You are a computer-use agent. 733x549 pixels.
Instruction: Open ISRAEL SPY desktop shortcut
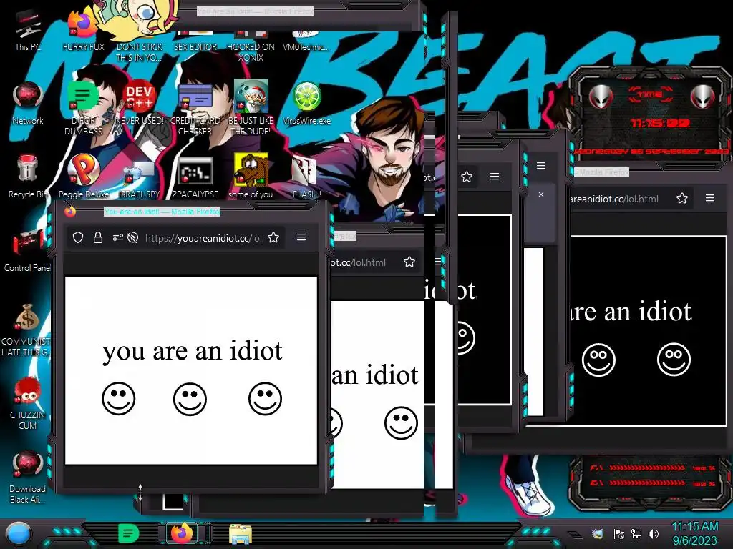pos(139,179)
